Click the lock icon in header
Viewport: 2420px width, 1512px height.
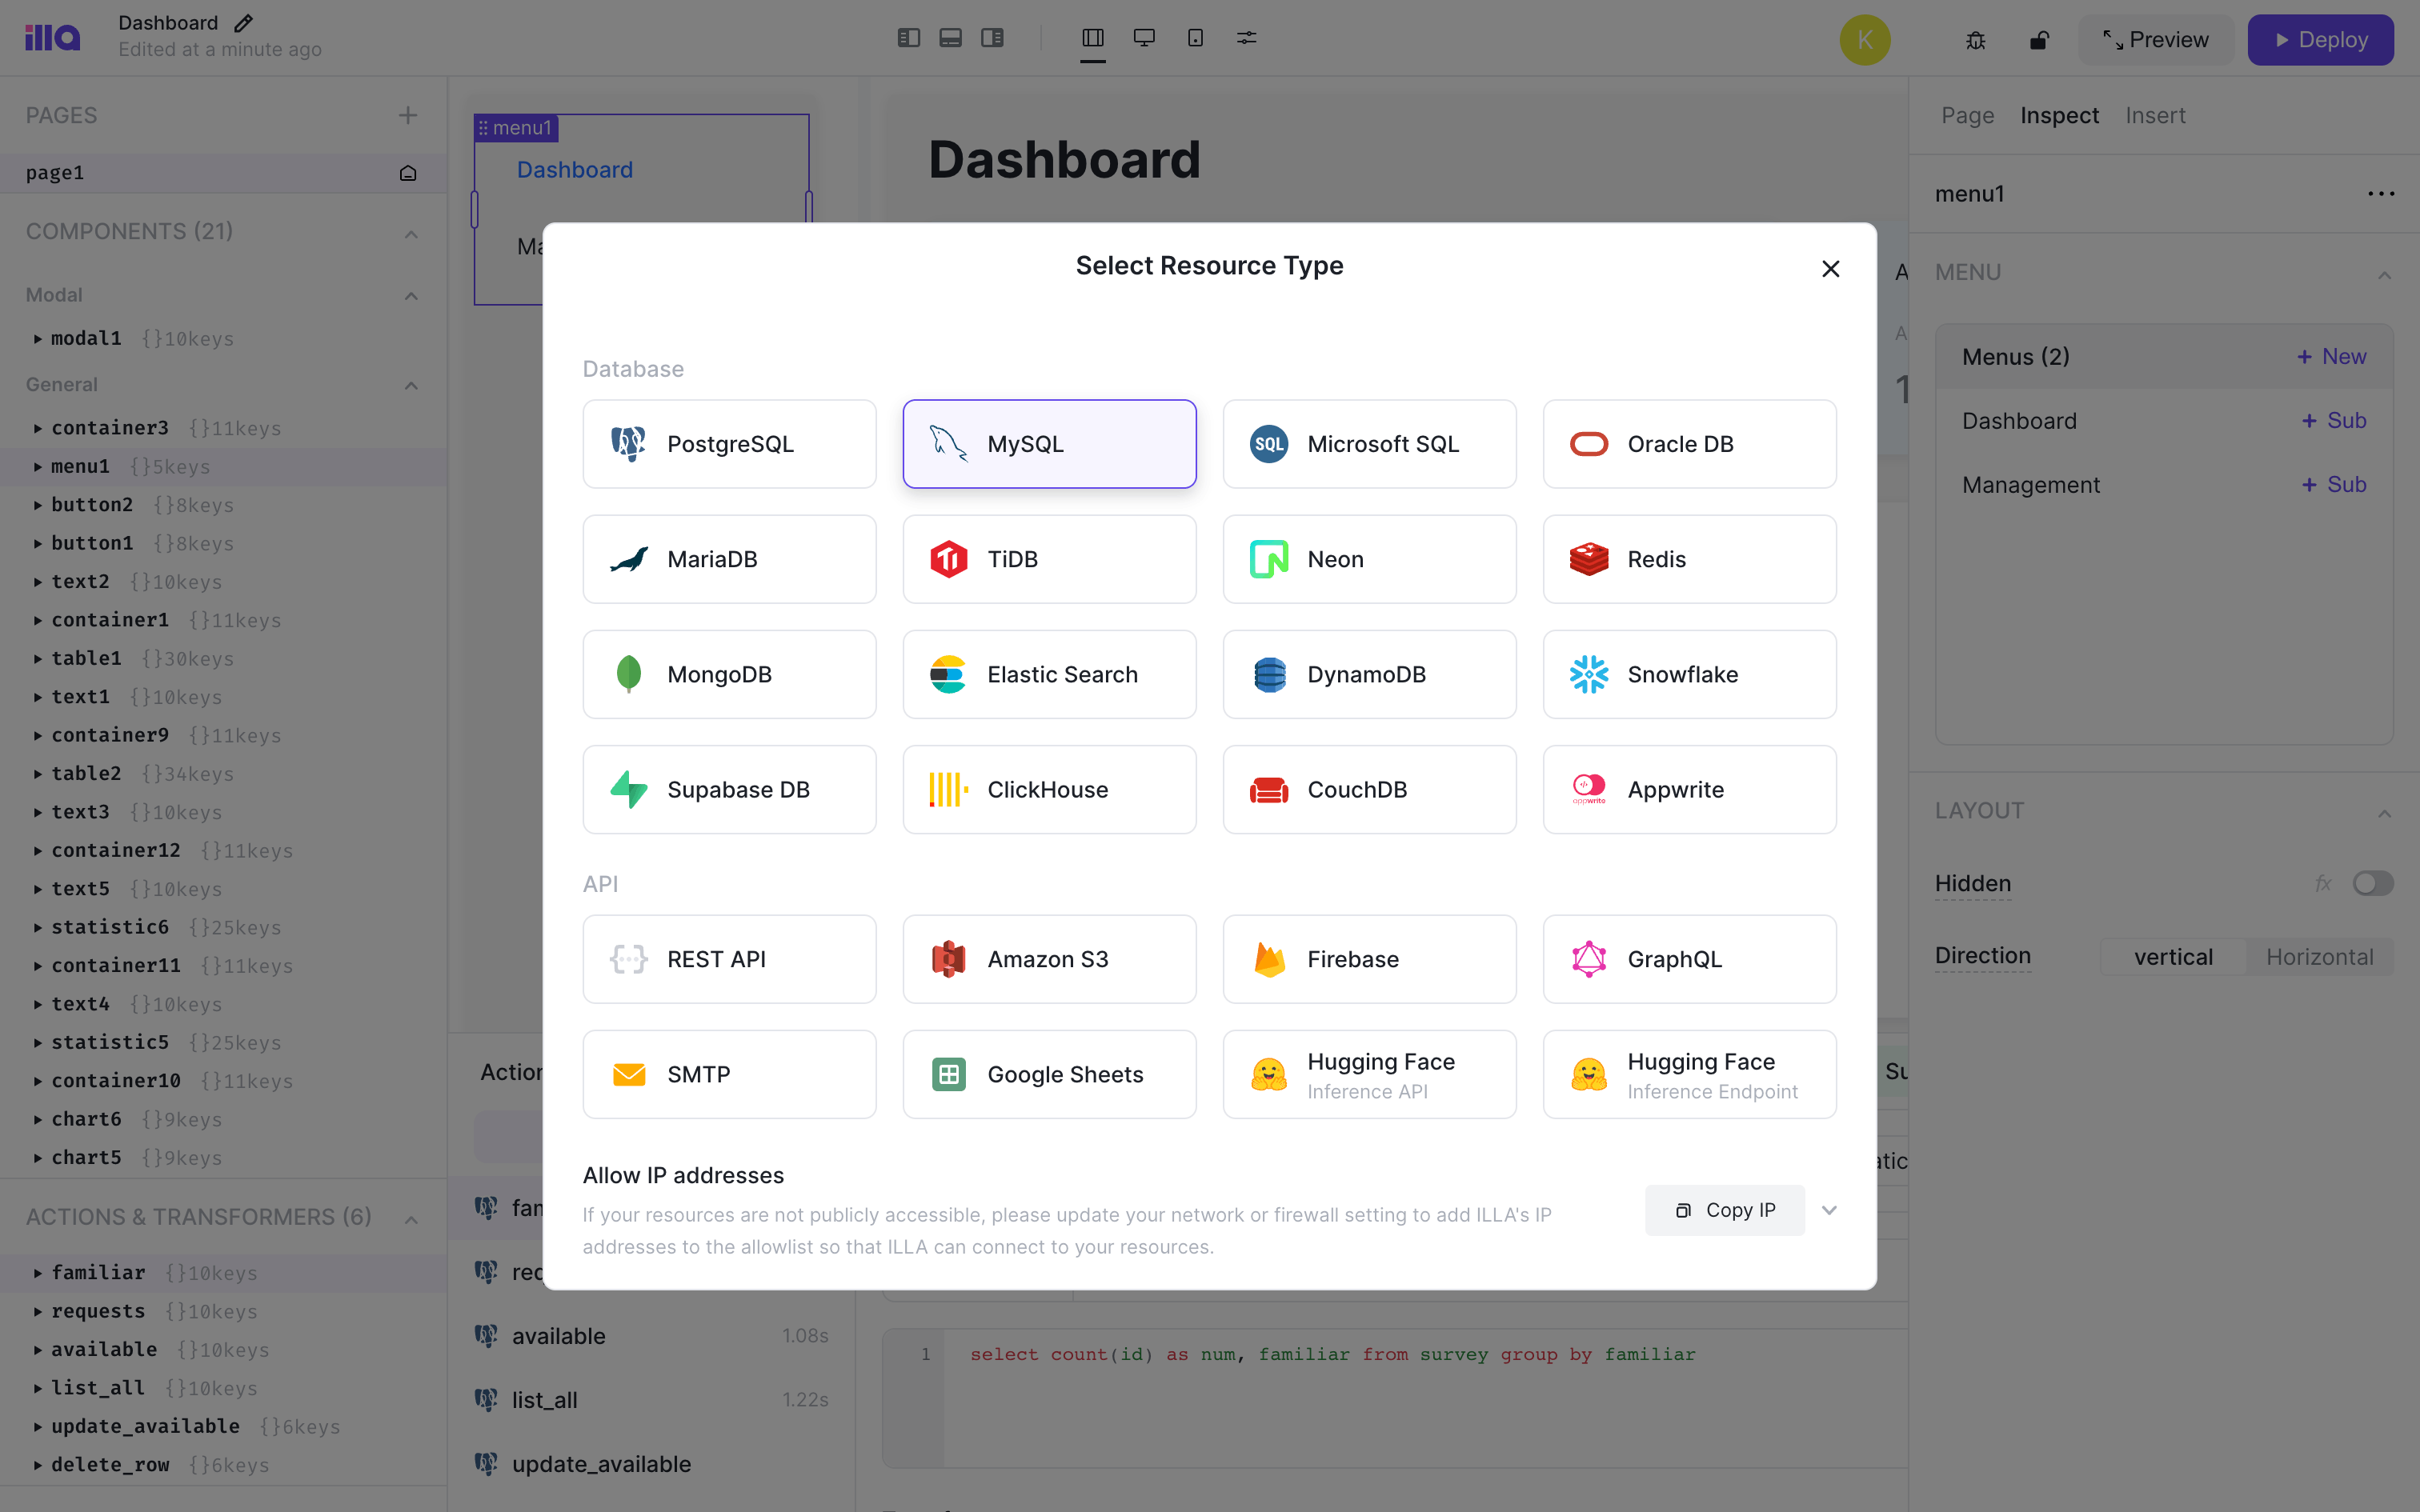tap(2039, 40)
